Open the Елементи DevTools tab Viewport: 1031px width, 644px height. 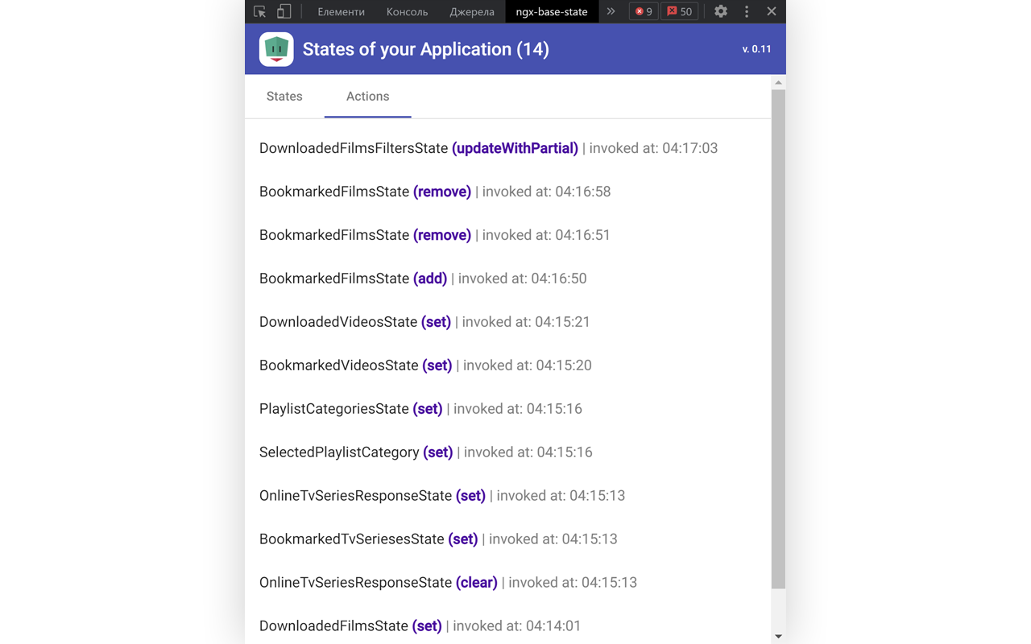[341, 11]
